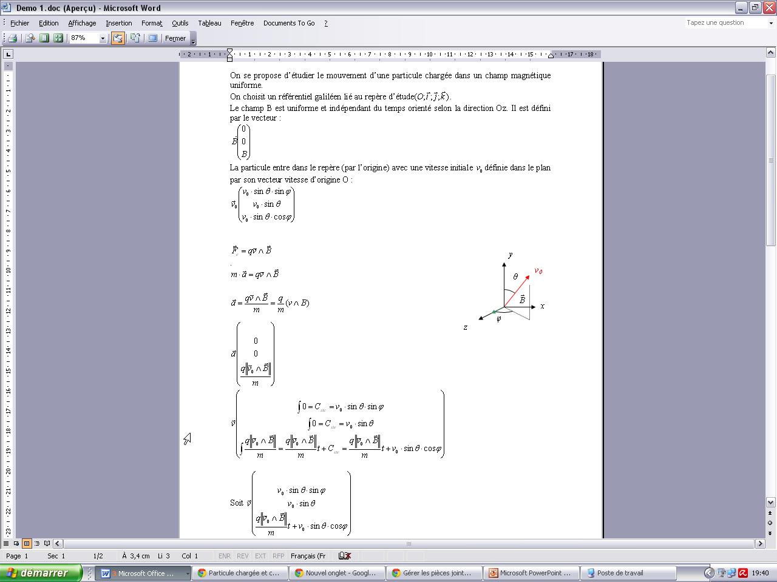Go to the next page button
Screen dimensions: 777x582
(x=771, y=532)
